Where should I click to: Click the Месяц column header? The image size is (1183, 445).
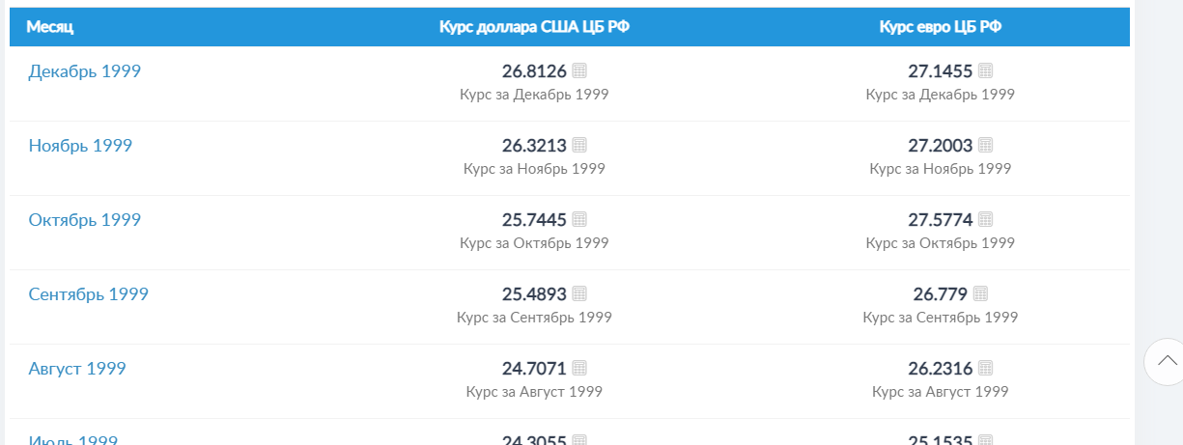click(50, 27)
